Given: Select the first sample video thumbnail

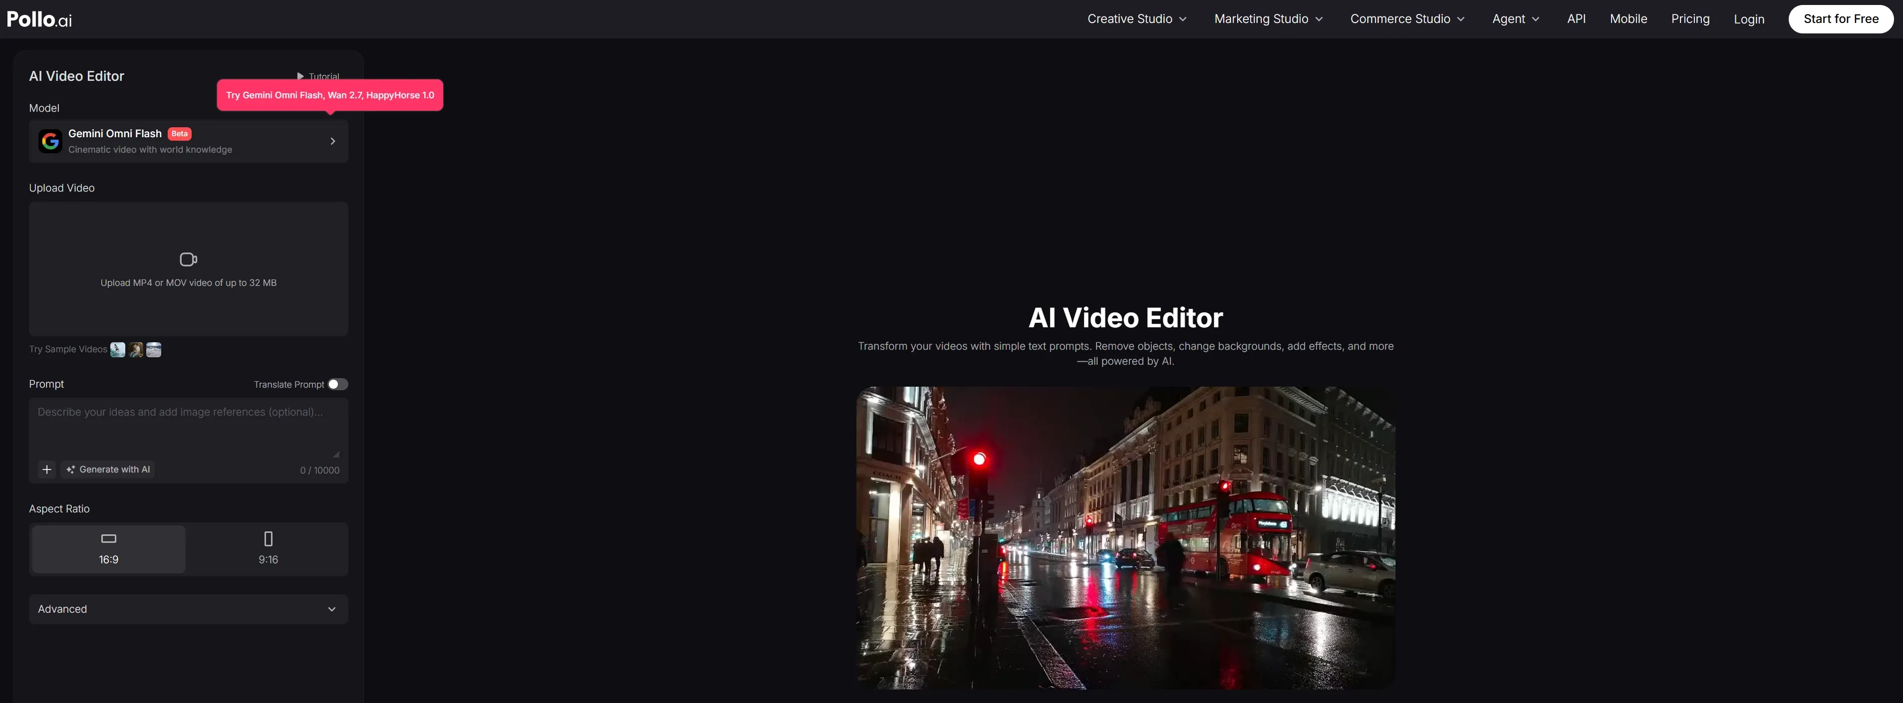Looking at the screenshot, I should 117,349.
